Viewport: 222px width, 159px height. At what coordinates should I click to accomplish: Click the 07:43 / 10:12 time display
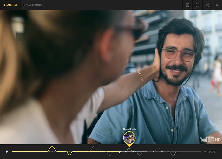pos(210,152)
